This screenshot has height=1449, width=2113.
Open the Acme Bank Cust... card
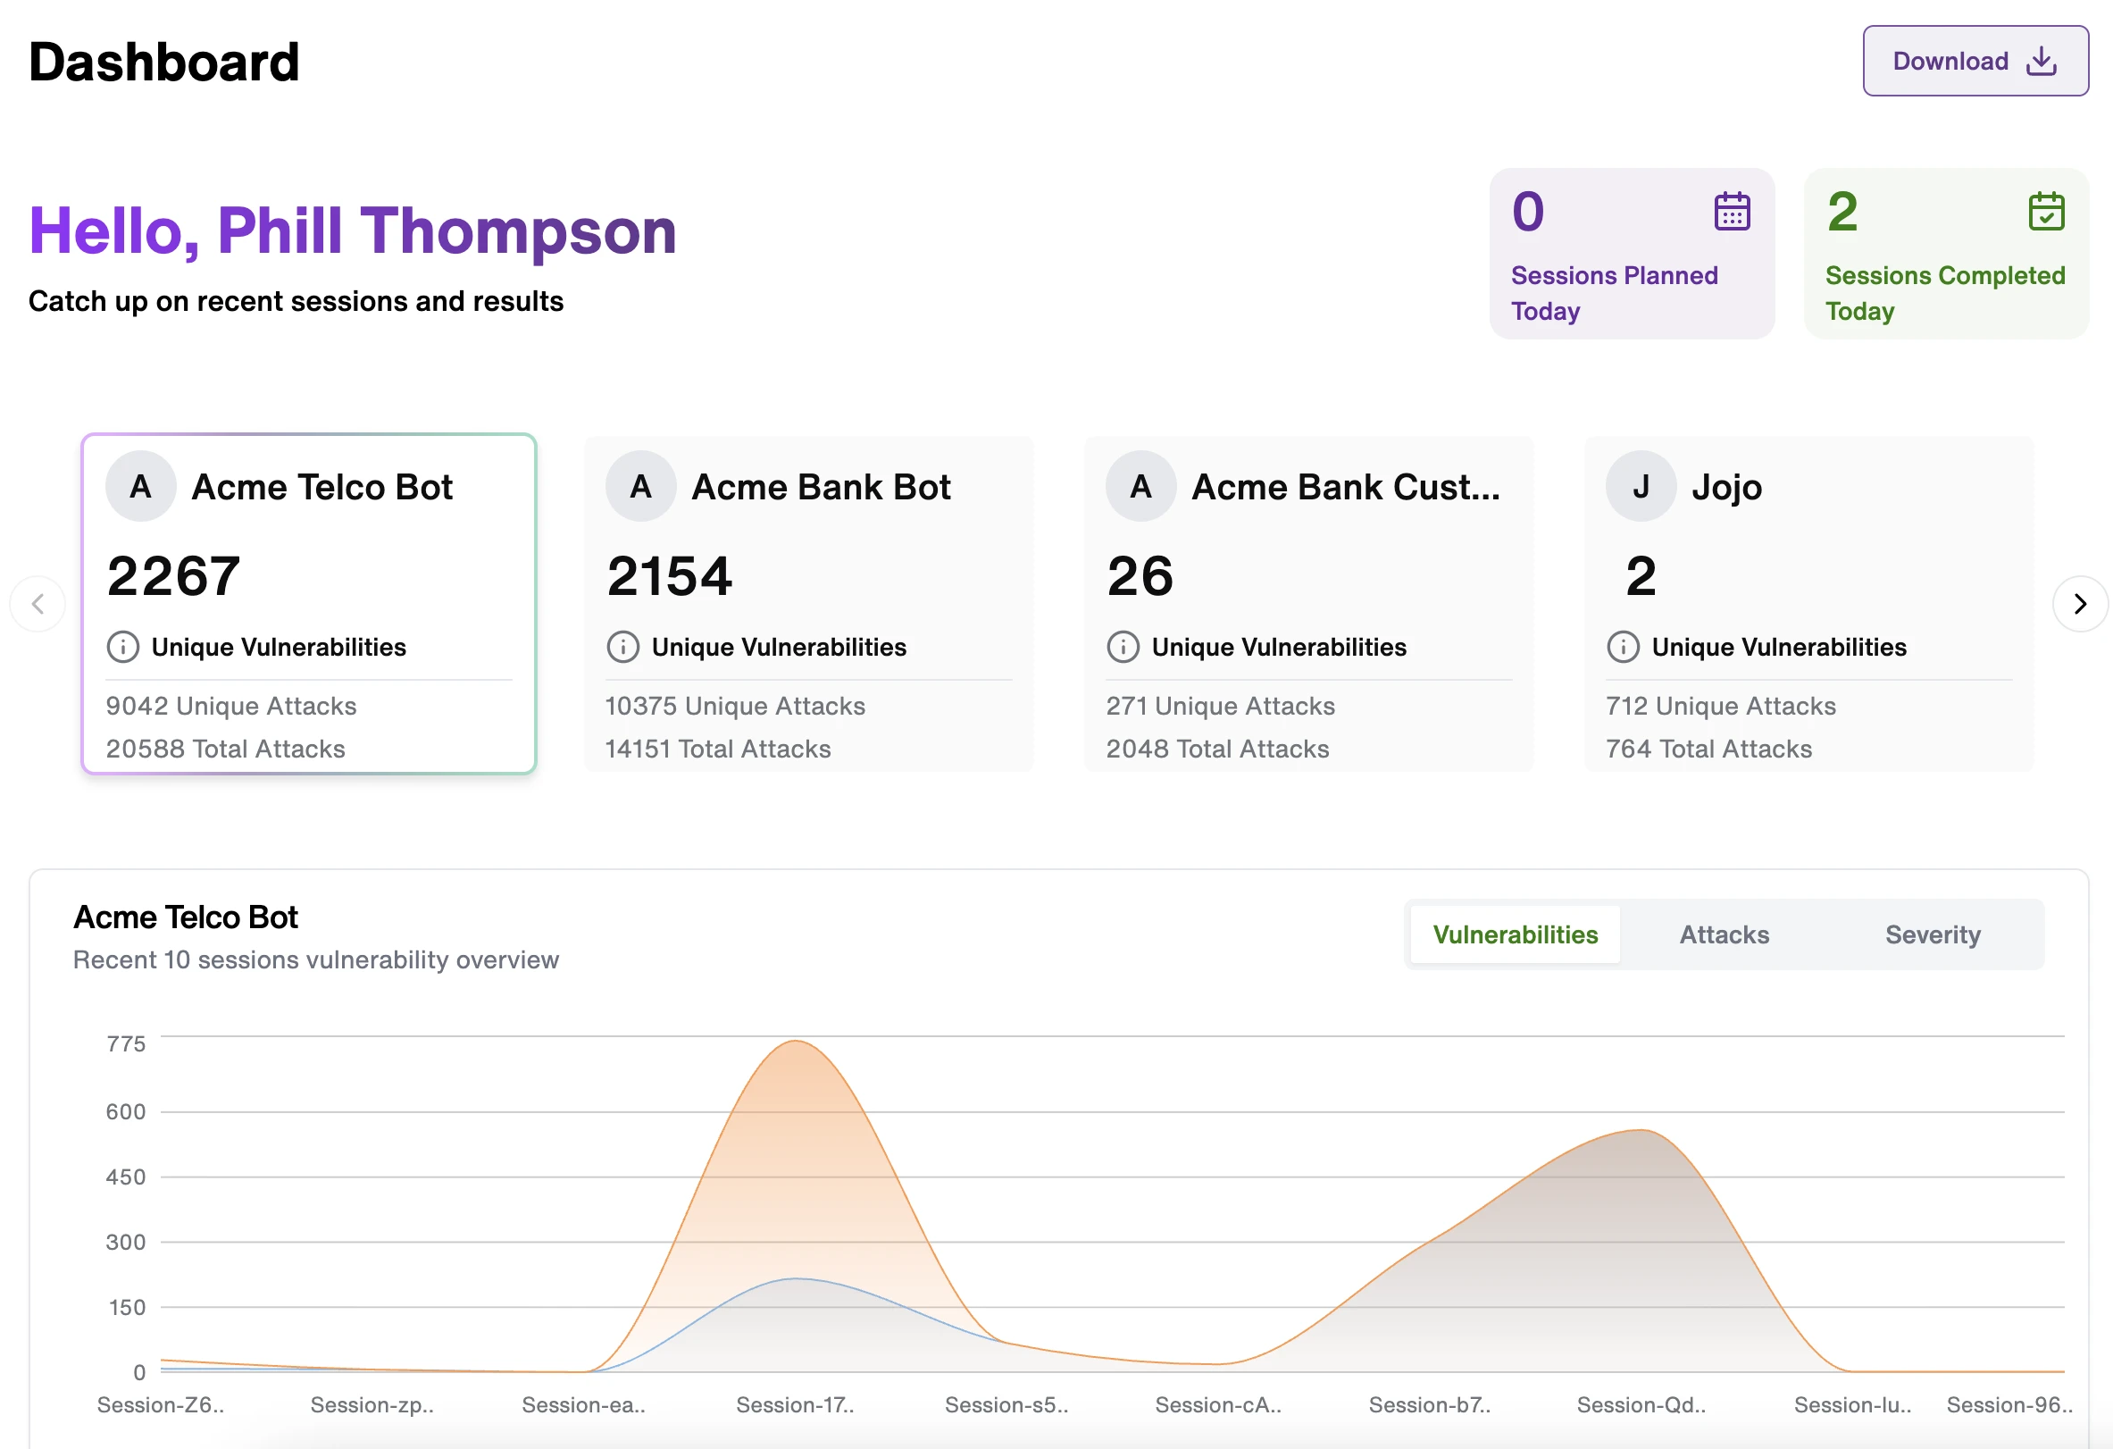[1307, 603]
